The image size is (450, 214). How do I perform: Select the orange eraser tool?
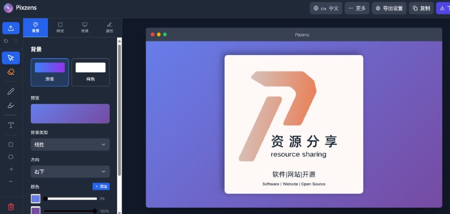tap(11, 72)
